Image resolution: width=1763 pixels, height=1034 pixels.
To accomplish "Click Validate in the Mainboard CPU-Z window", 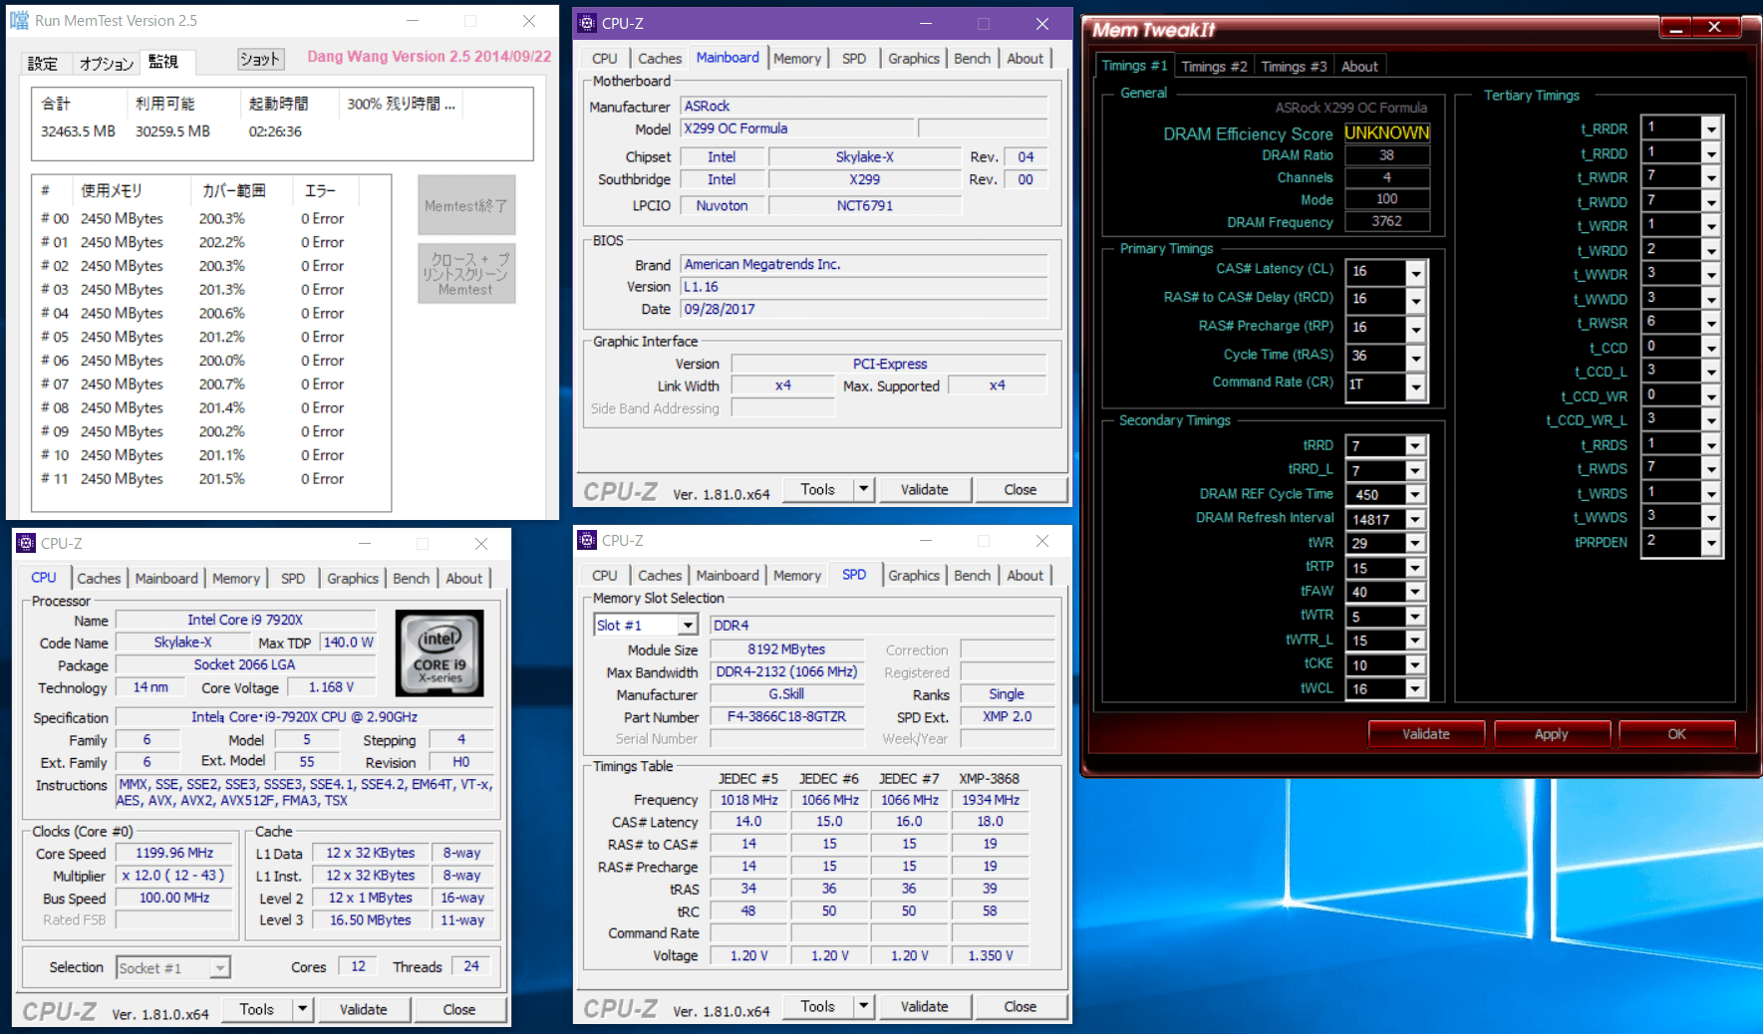I will pyautogui.click(x=925, y=489).
